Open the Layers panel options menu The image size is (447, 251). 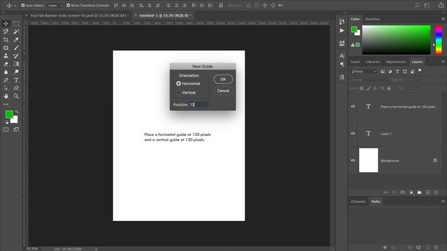click(x=443, y=62)
